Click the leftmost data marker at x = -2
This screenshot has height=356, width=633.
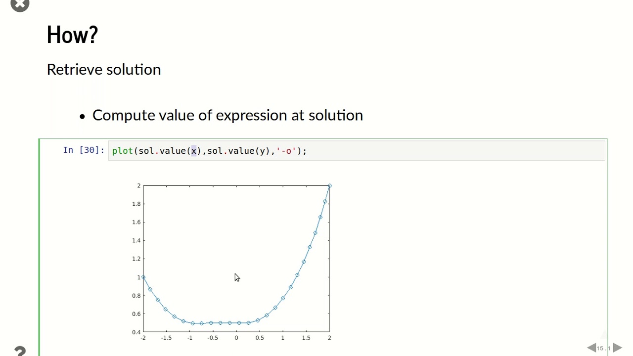pyautogui.click(x=143, y=277)
